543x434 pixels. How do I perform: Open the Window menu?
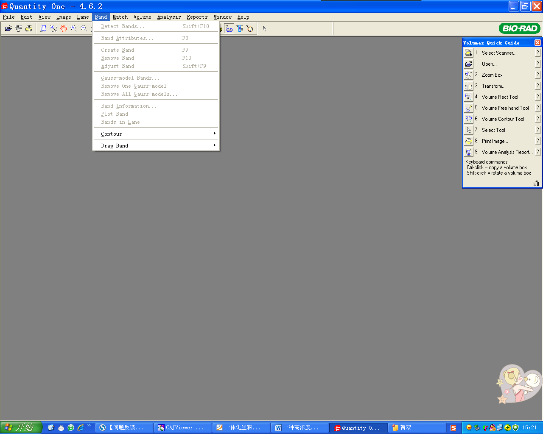[223, 17]
